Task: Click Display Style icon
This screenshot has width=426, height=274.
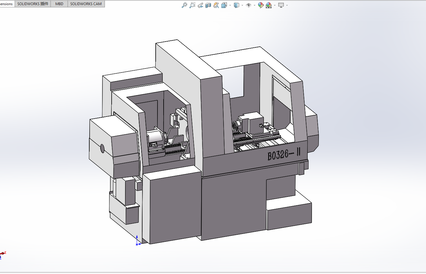Action: click(236, 5)
